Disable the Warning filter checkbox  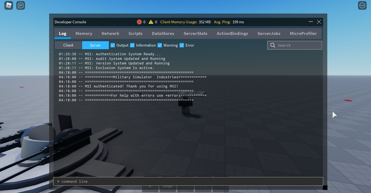(x=160, y=45)
